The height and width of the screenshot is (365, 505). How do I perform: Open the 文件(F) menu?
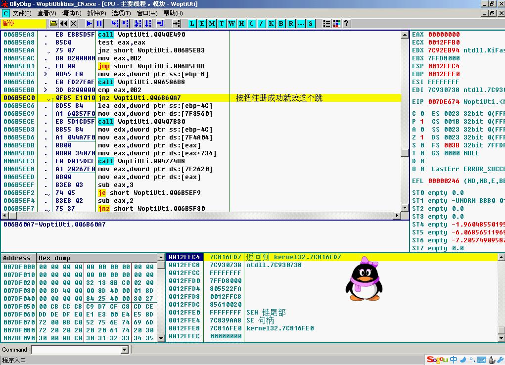click(x=22, y=13)
